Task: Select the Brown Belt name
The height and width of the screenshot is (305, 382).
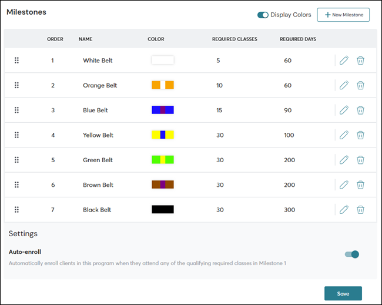Action: click(98, 185)
